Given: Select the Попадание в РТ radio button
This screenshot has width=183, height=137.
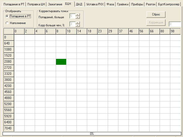Looking at the screenshot, I should [x=18, y=16].
